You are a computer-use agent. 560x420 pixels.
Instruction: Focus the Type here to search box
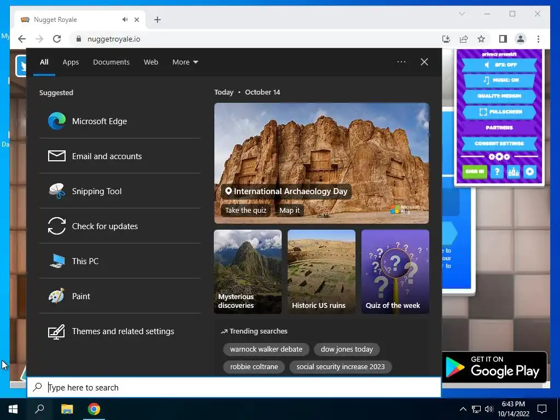pos(234,387)
